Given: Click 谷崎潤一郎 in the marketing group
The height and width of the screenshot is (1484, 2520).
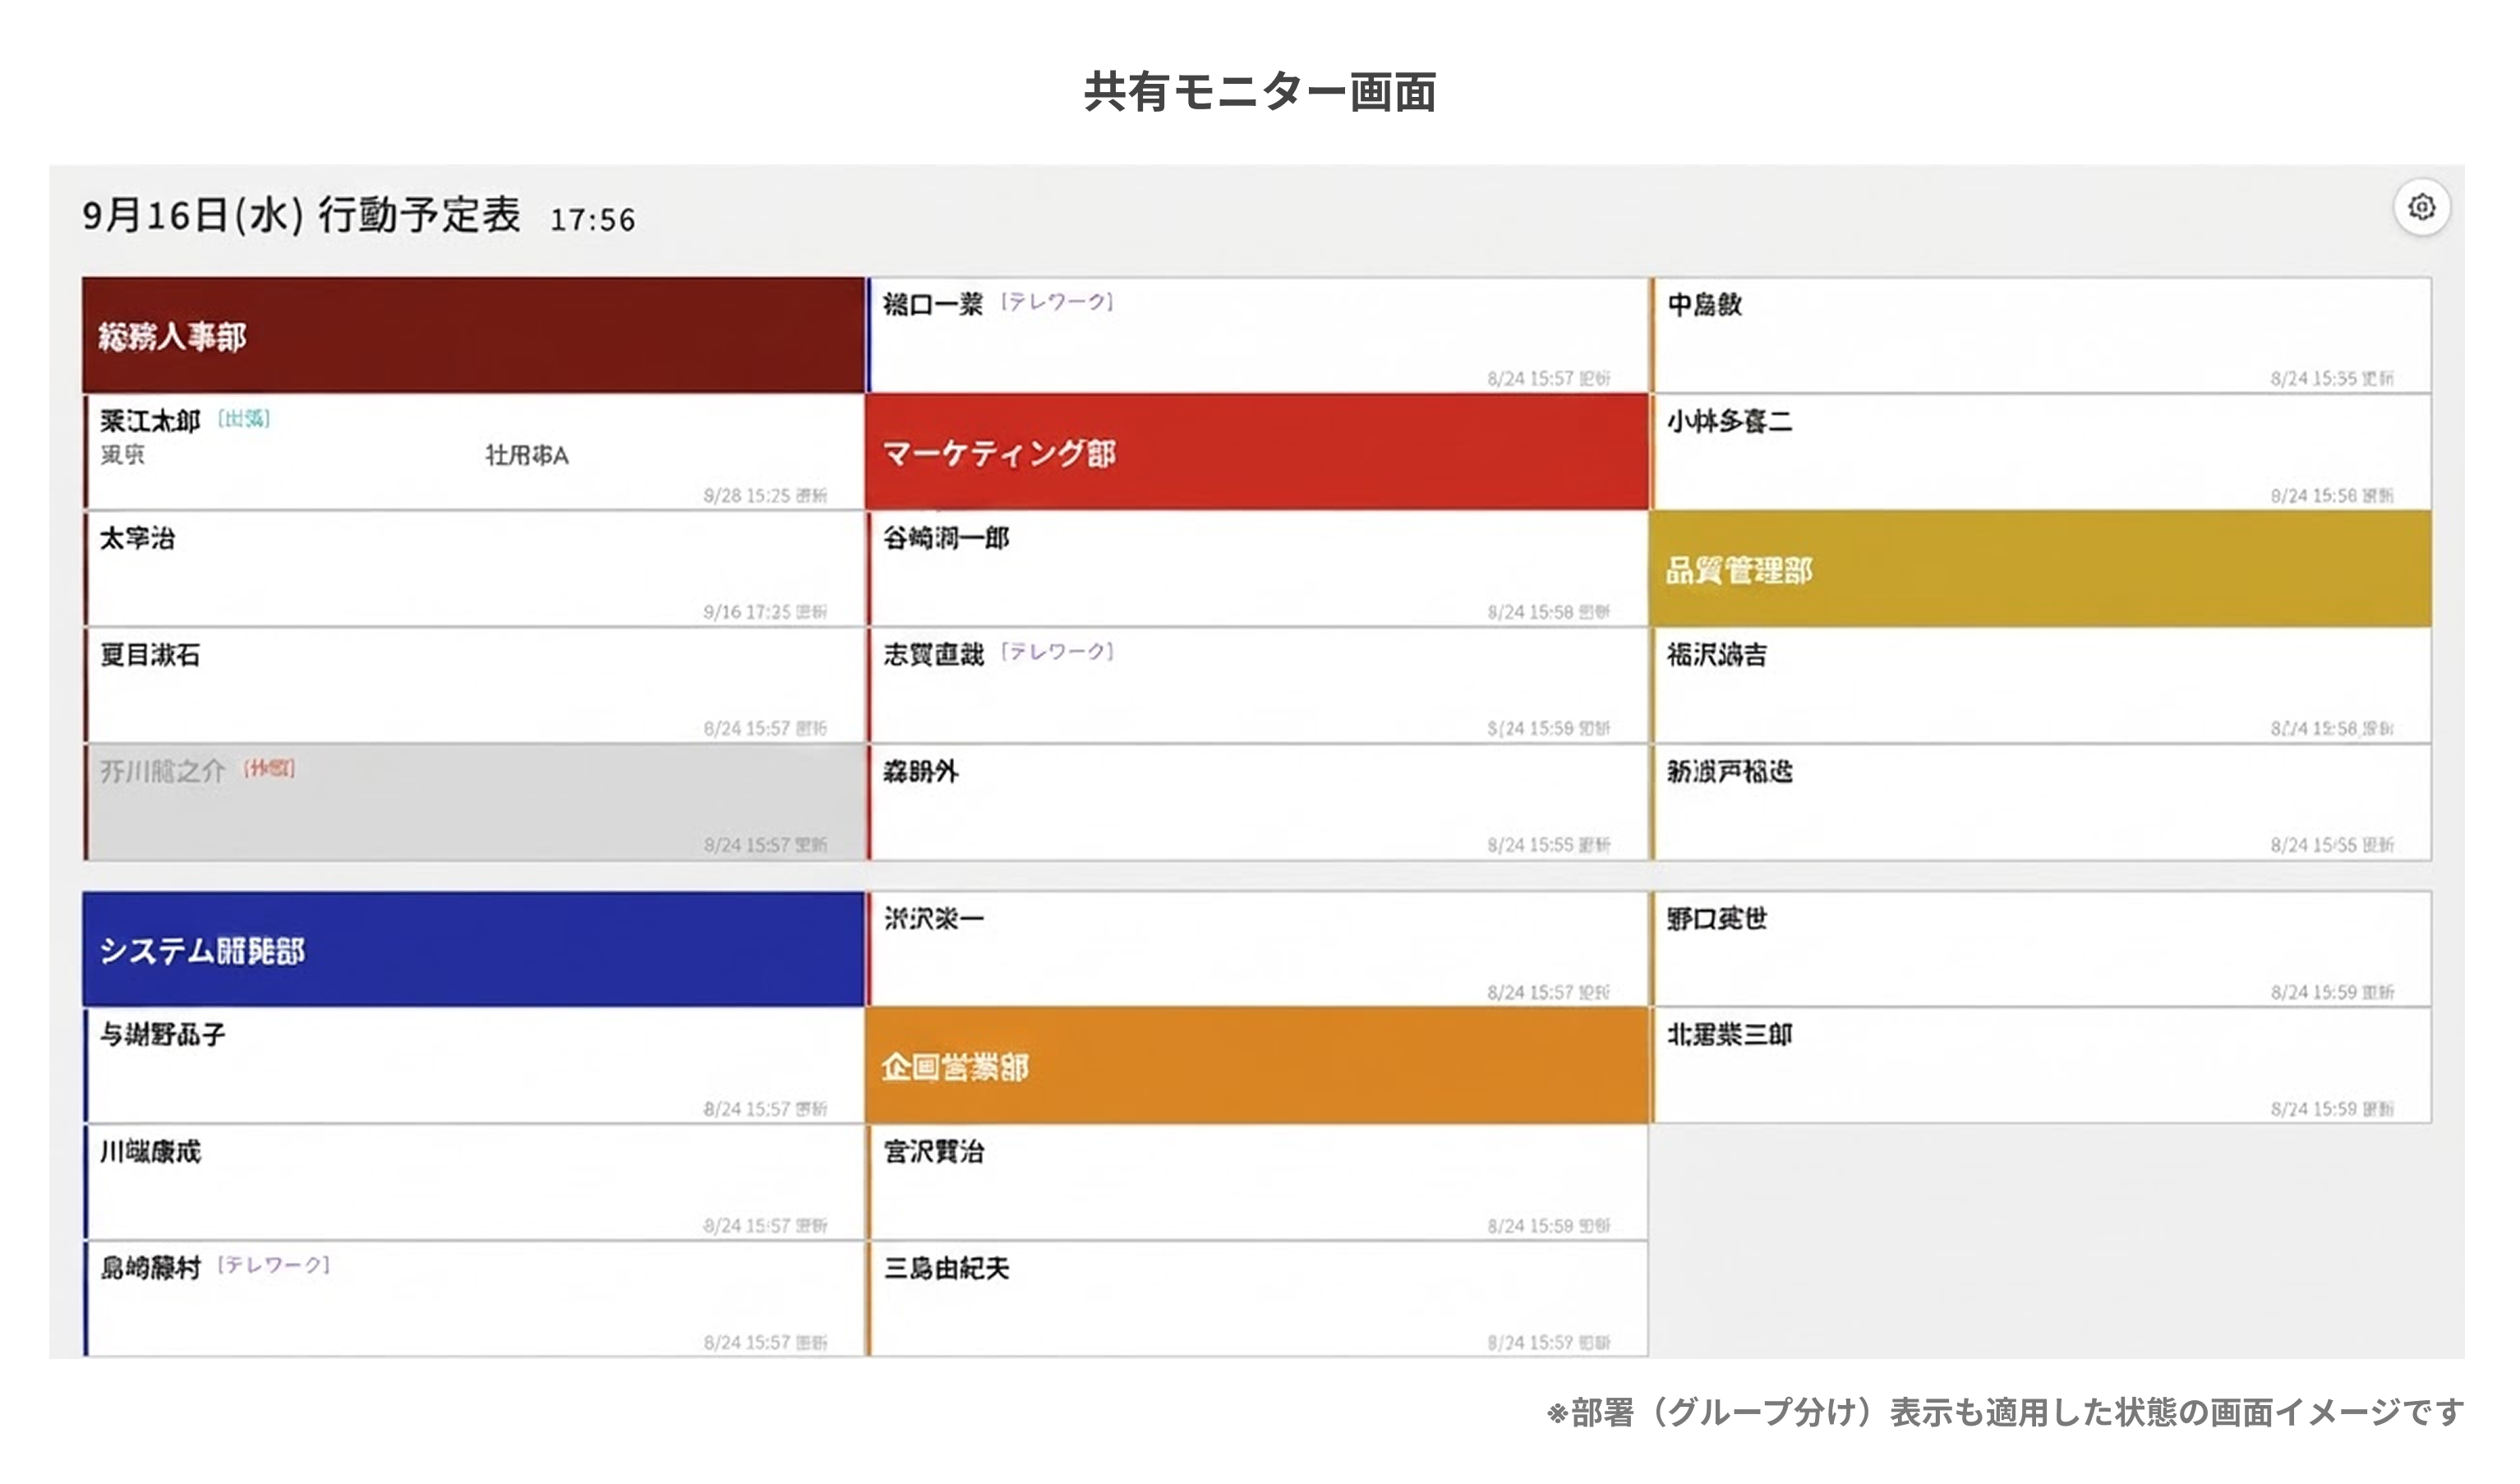Looking at the screenshot, I should click(1258, 569).
